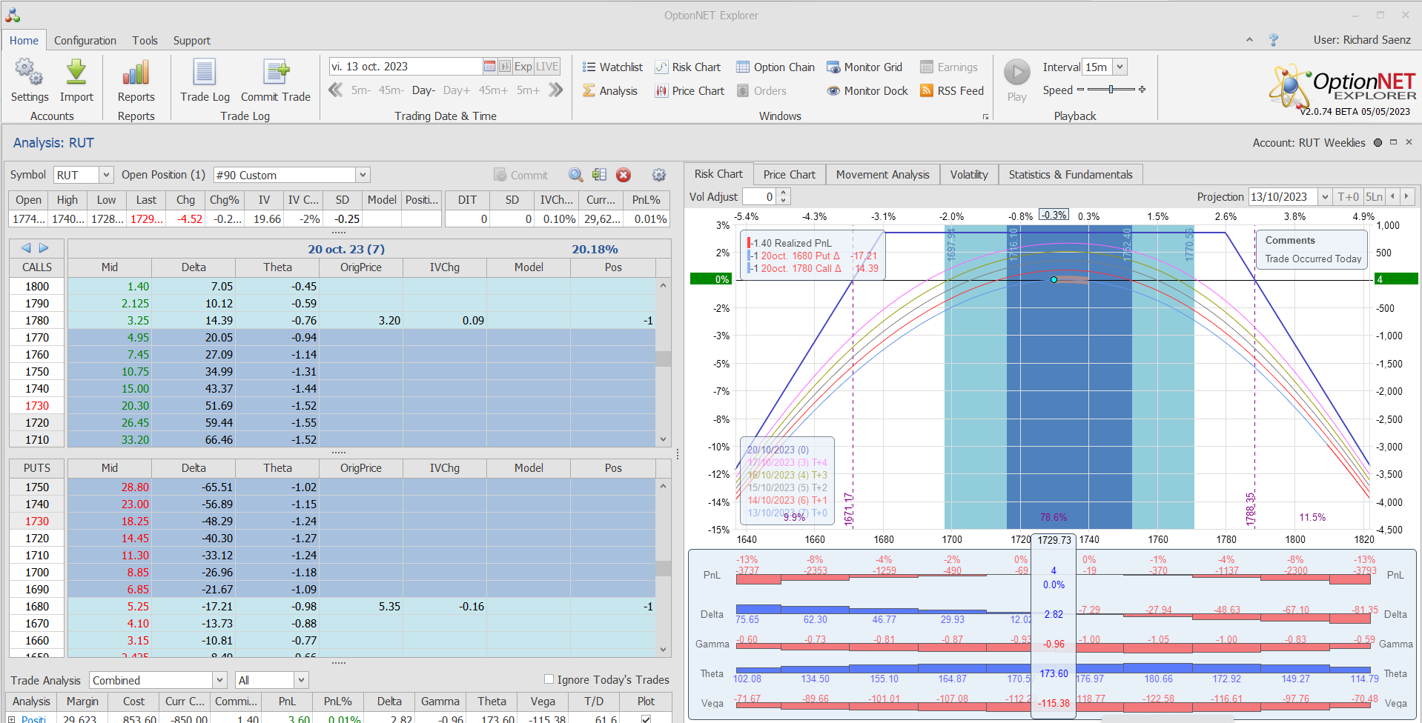The height and width of the screenshot is (723, 1422).
Task: Click the Import download icon
Action: pyautogui.click(x=76, y=73)
